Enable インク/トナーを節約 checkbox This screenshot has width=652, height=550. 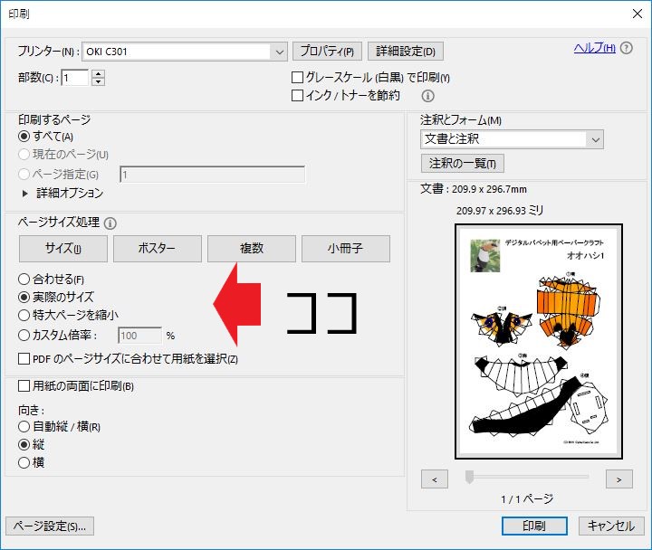coord(297,96)
